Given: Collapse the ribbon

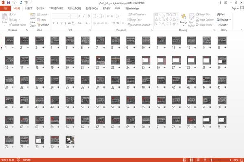Looking at the screenshot, I should pos(241,30).
